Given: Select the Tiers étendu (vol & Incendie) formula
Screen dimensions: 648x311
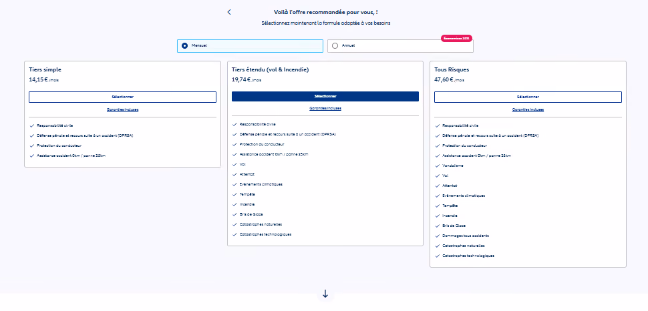Looking at the screenshot, I should 325,96.
